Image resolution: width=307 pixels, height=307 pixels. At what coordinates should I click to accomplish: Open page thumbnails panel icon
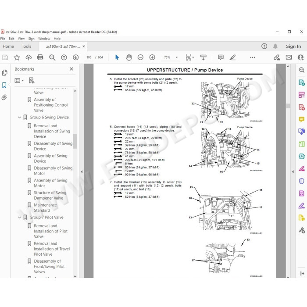coord(4,73)
